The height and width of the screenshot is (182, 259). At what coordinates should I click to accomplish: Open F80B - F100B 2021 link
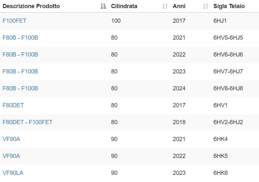click(20, 38)
